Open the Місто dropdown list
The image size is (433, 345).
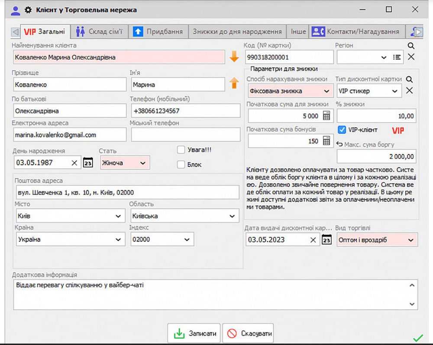tap(118, 216)
